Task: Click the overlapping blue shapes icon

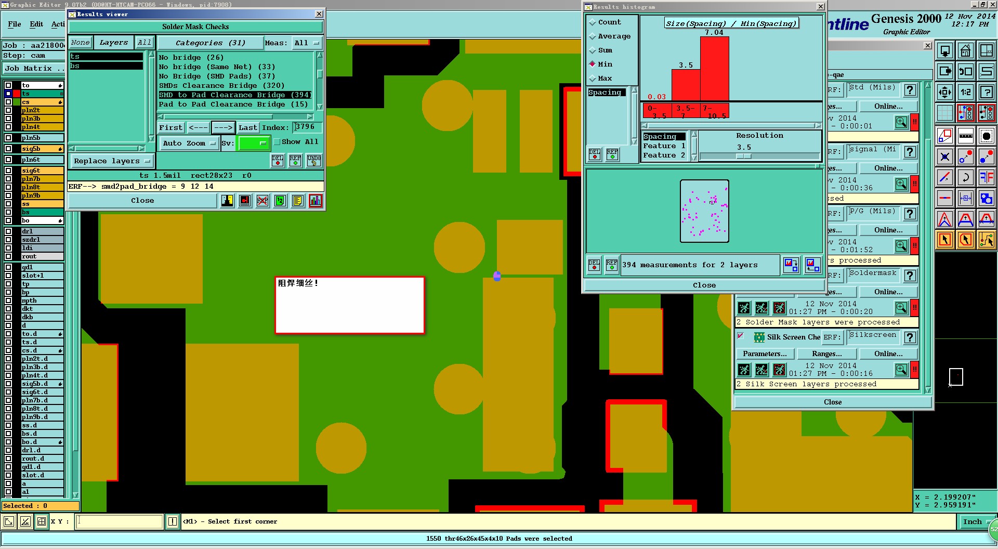Action: point(986,198)
